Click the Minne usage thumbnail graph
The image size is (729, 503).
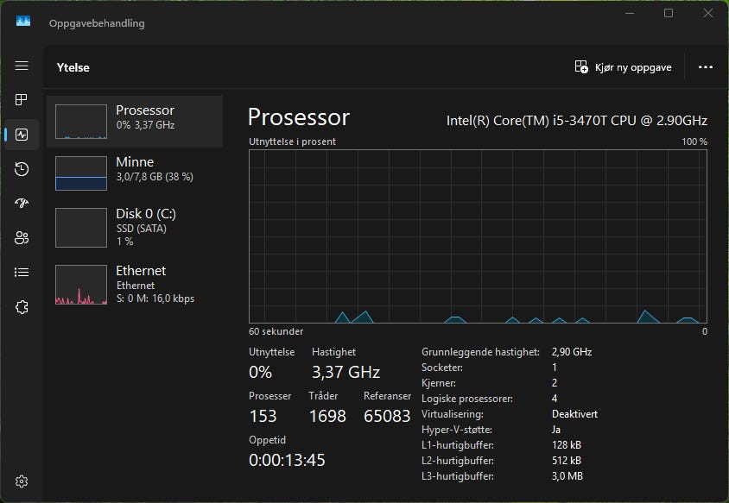click(80, 173)
